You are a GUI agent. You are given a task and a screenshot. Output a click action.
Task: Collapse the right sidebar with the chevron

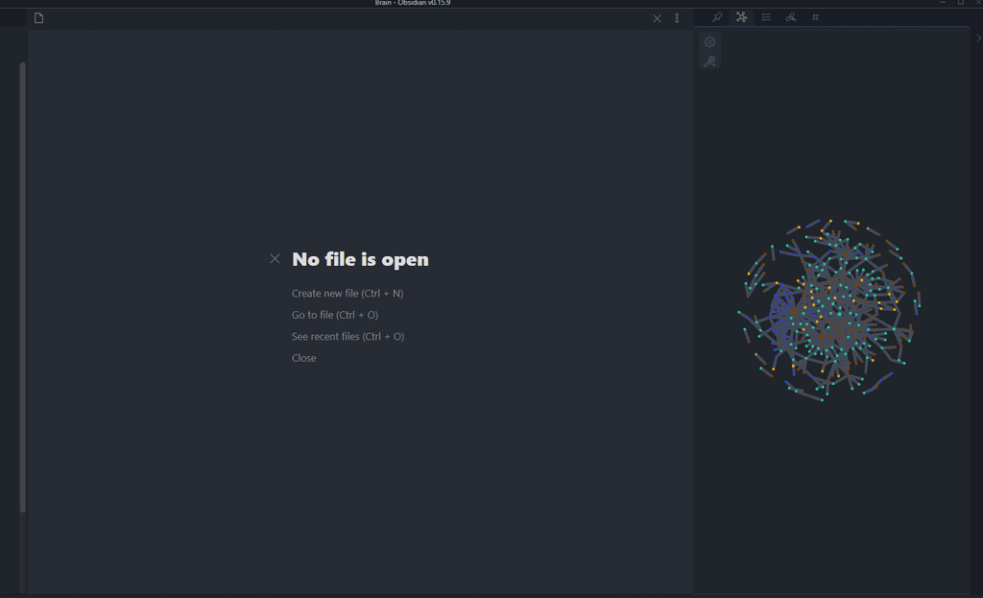(x=978, y=38)
